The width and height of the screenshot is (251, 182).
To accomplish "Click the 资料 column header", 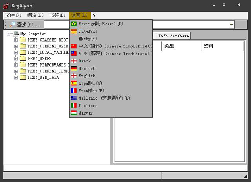I will 222,46.
